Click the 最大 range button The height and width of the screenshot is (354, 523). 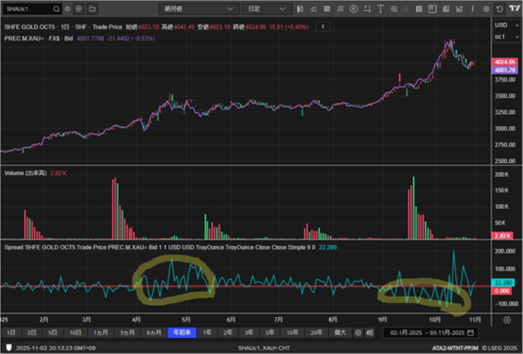click(339, 333)
